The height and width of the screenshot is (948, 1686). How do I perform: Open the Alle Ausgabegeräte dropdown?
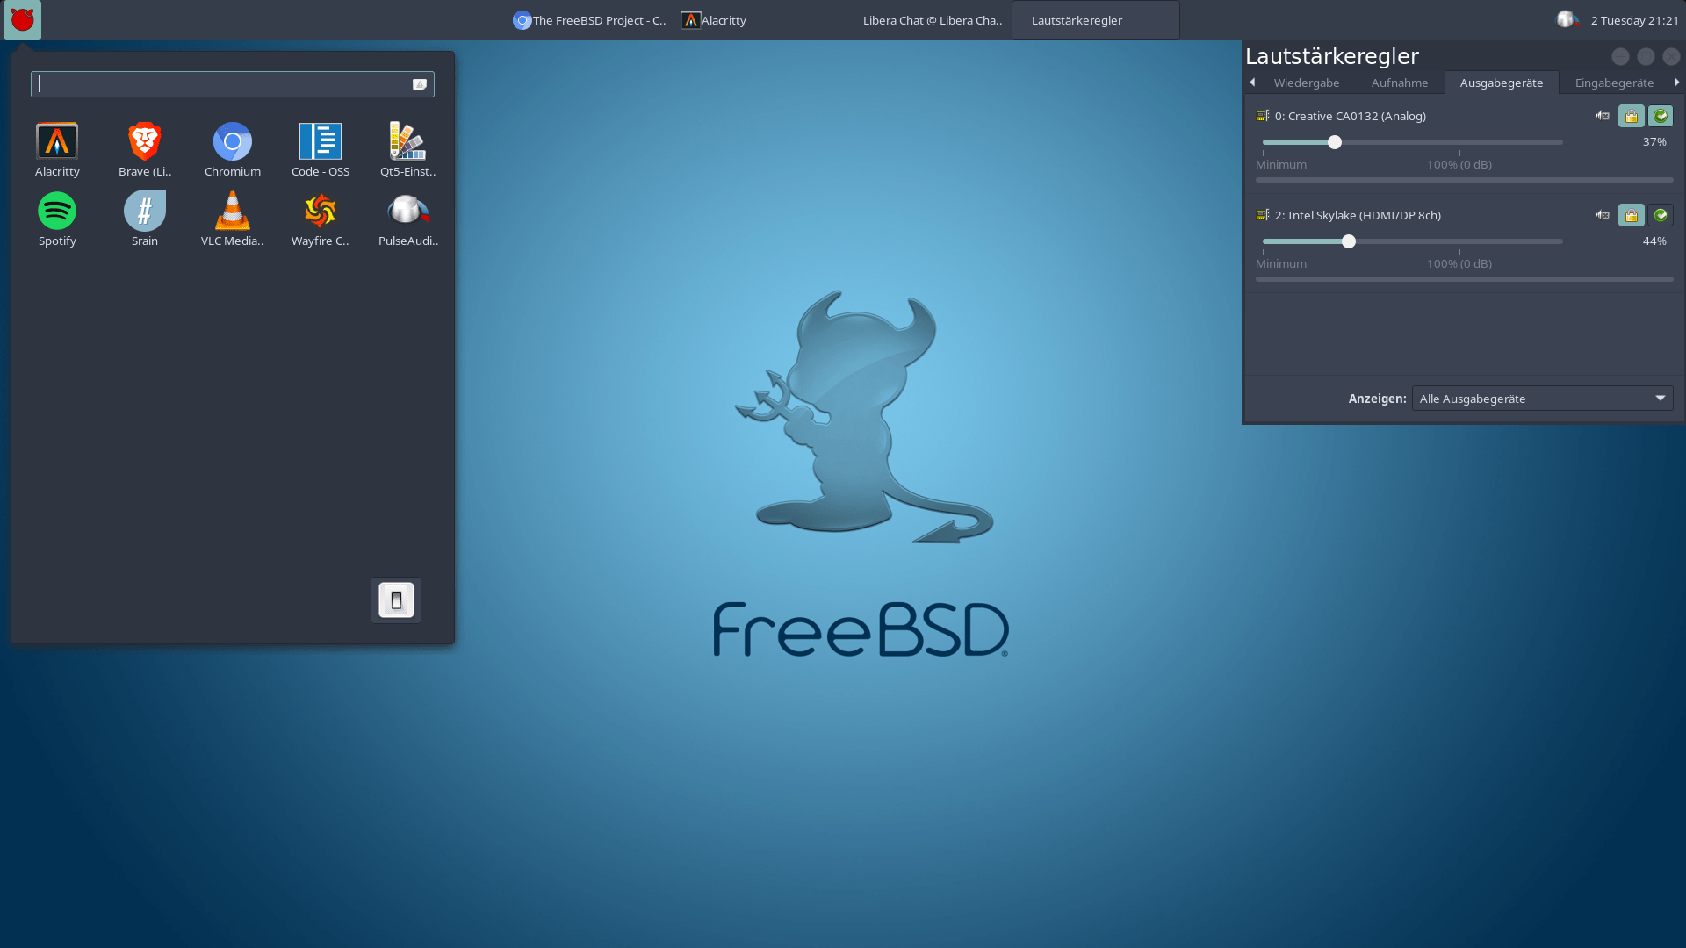(1541, 398)
